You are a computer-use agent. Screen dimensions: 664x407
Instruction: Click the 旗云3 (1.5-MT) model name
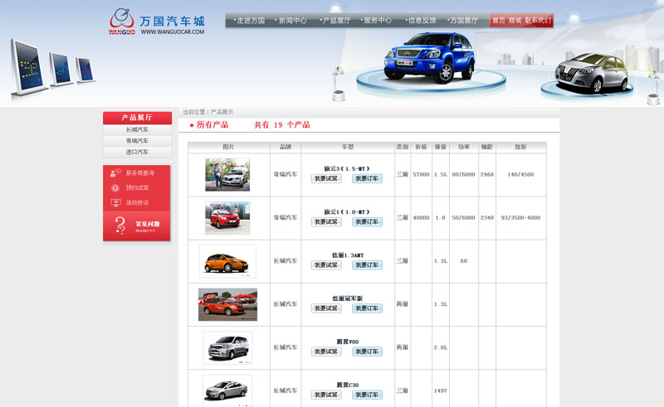point(347,169)
